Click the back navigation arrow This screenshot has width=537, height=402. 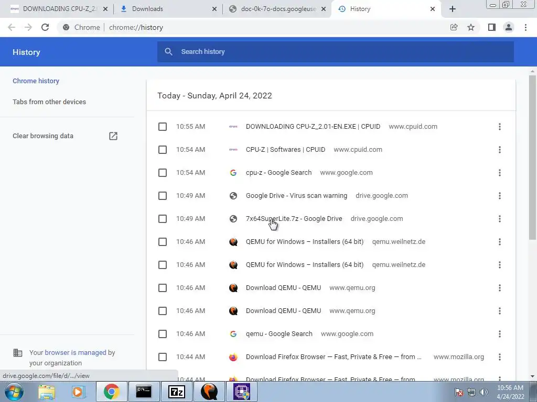coord(12,27)
